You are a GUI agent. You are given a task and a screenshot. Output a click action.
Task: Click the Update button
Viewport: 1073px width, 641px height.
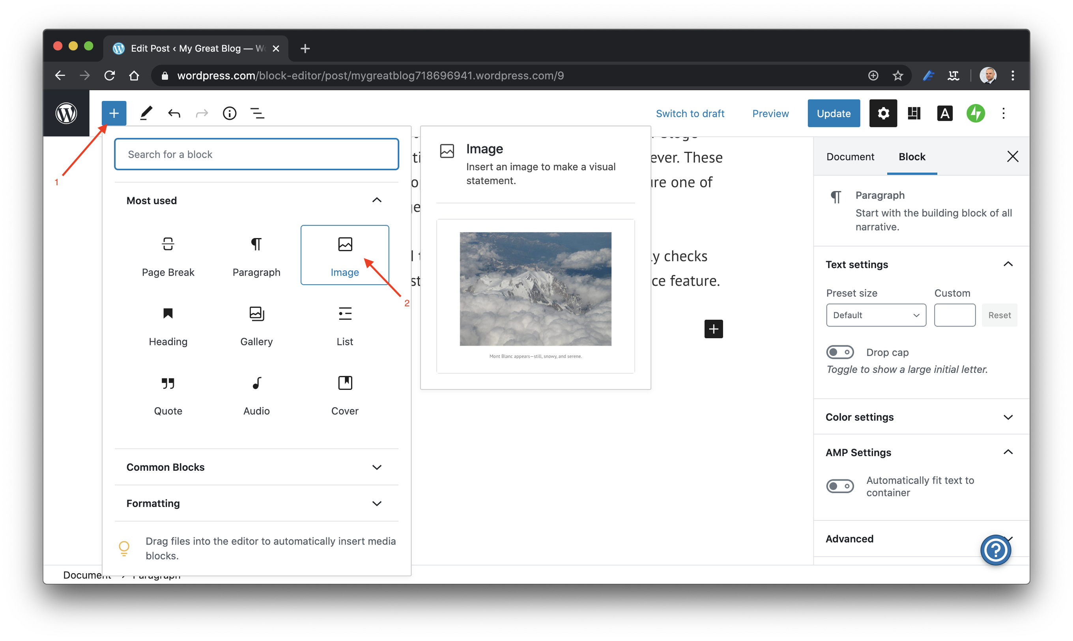click(x=833, y=113)
